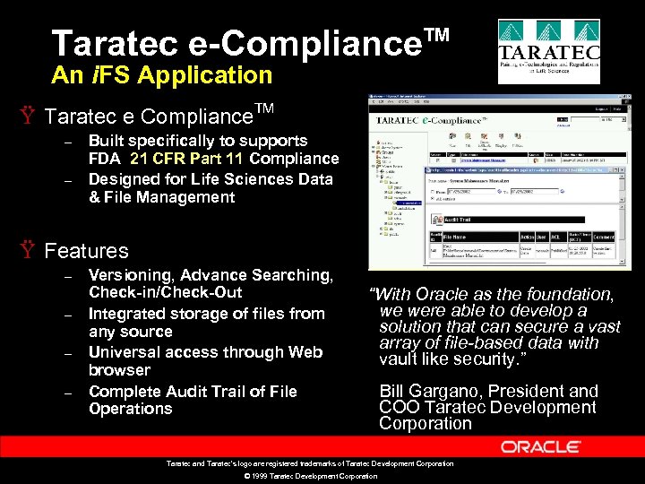
Task: Click the search text field
Action: [585, 119]
